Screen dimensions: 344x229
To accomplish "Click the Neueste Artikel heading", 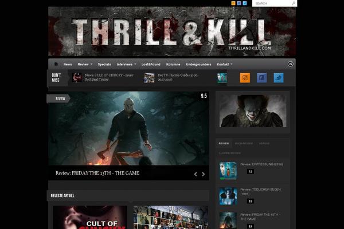I will pos(62,195).
